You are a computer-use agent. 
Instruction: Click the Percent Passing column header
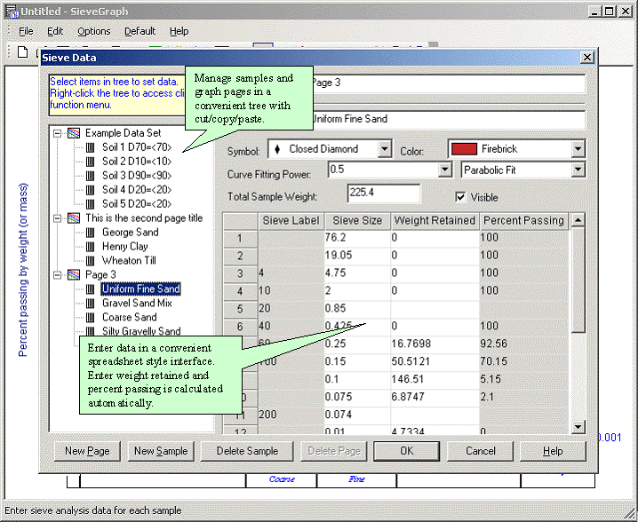[524, 221]
